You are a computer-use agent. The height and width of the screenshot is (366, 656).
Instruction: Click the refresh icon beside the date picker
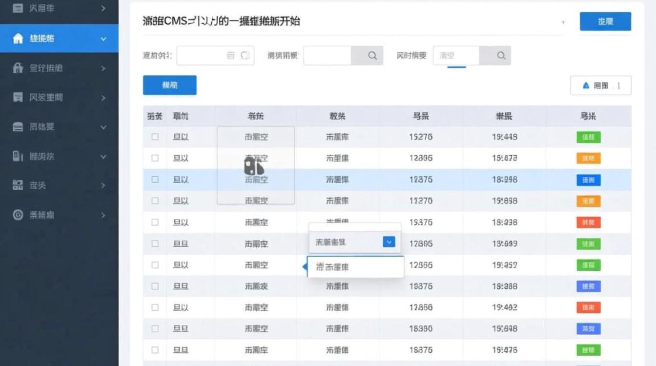(244, 55)
